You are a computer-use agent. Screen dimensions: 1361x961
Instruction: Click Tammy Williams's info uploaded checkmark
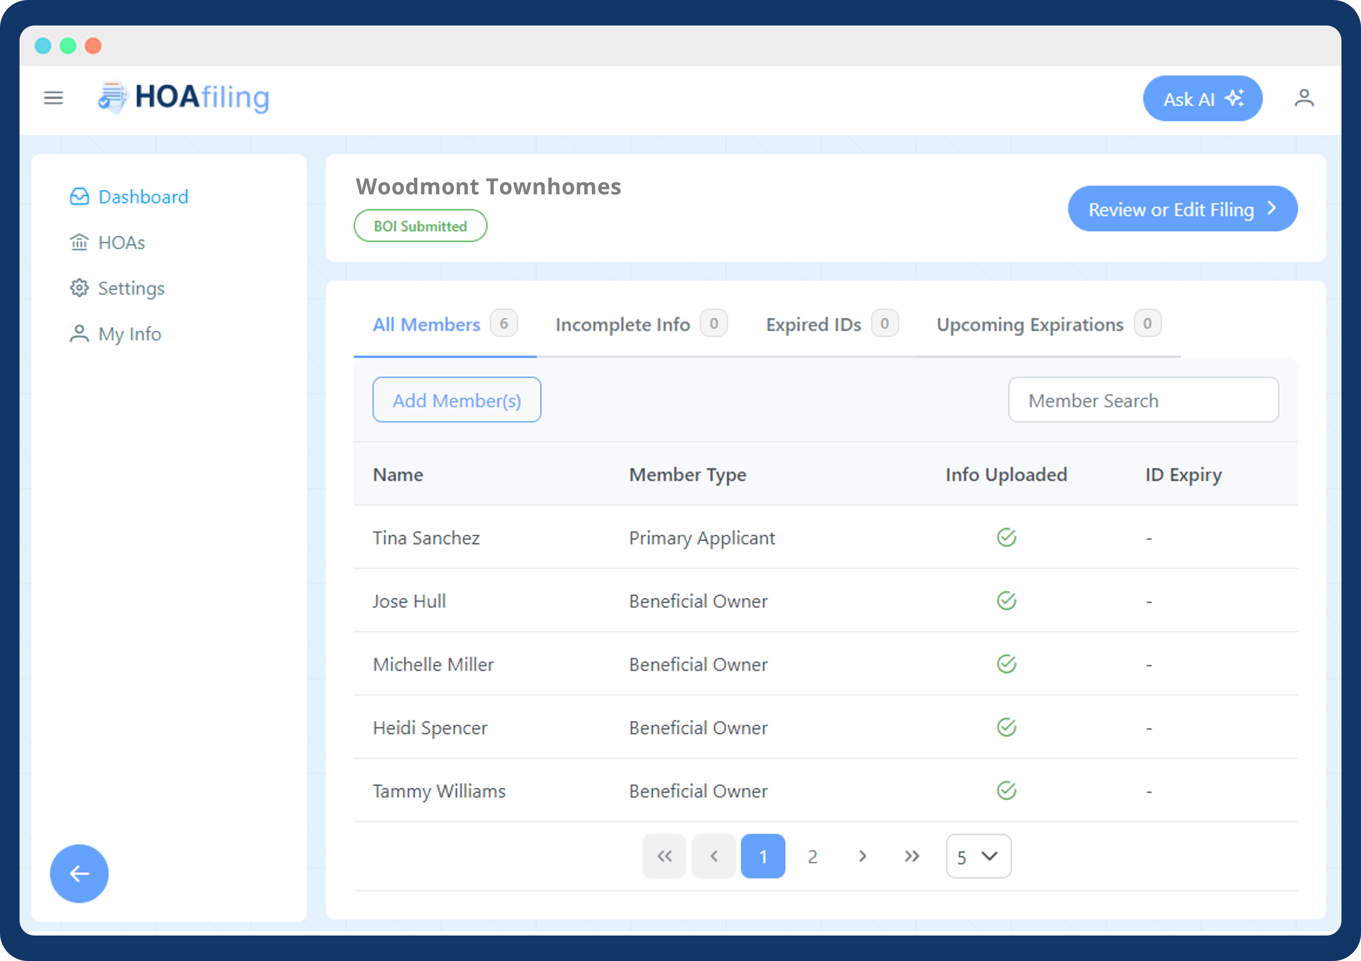point(1006,791)
